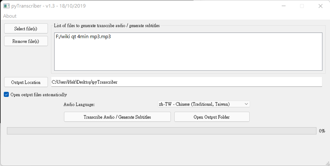330x166 pixels.
Task: Click the pyTranscriber app icon in title bar
Action: [x=6, y=6]
